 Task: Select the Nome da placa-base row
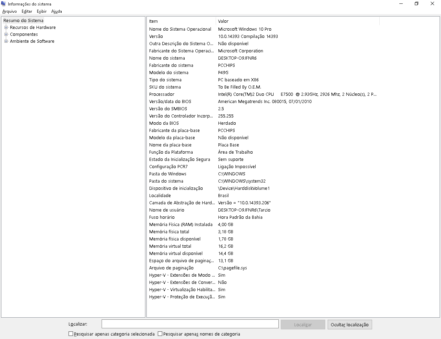[263, 145]
